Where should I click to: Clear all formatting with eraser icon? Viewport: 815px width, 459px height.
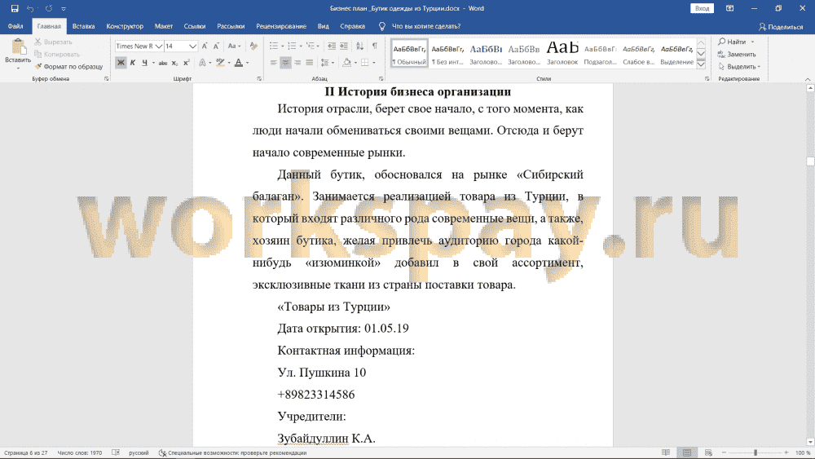(253, 46)
